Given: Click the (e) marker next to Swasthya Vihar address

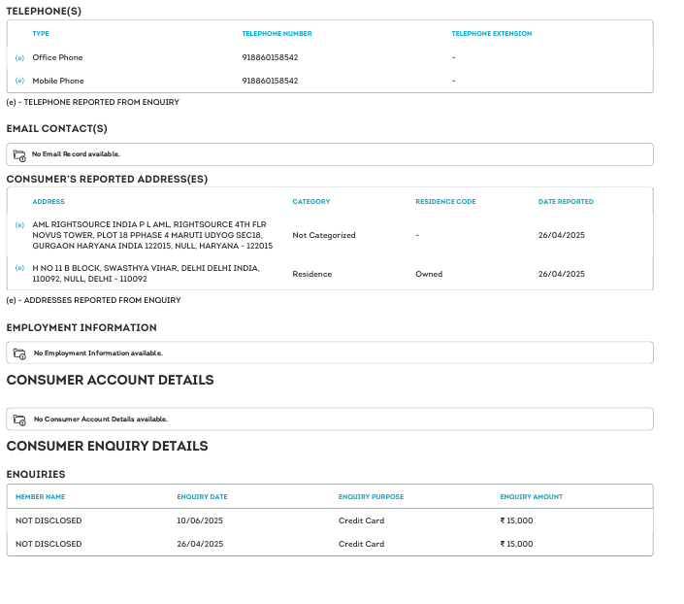Looking at the screenshot, I should click(x=19, y=268).
